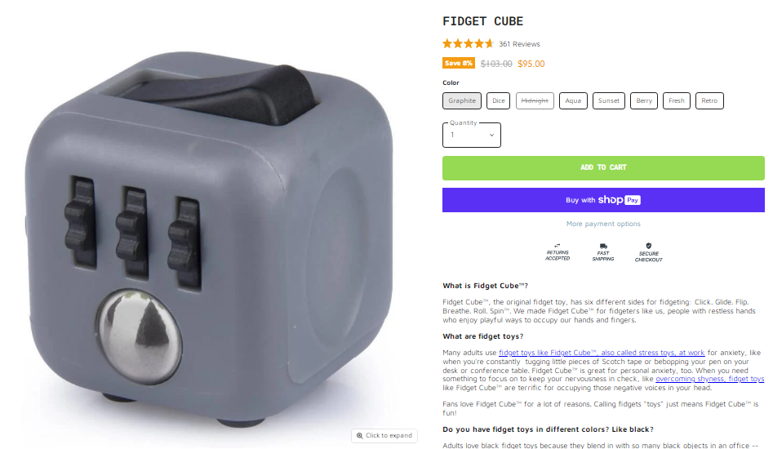Viewport: 773px width, 449px height.
Task: Click the Save 8% badge
Action: tap(459, 63)
